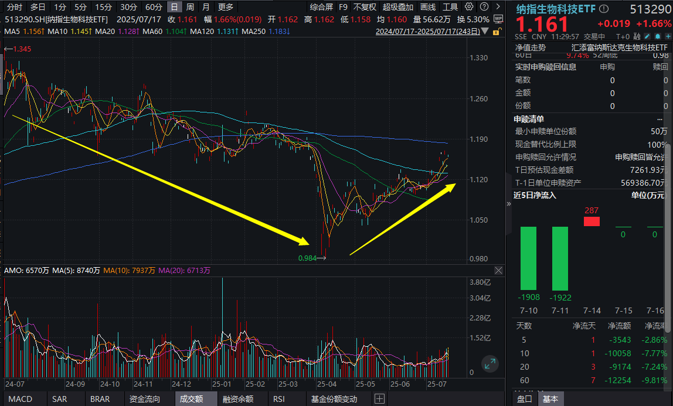Add a new indicator tab with plus
Screen dimensions: 673x406
(x=379, y=399)
